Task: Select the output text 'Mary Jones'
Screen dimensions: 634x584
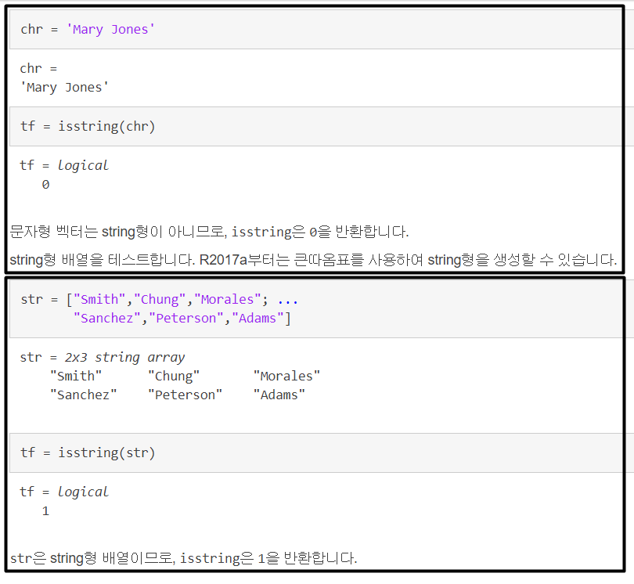Action: point(64,88)
